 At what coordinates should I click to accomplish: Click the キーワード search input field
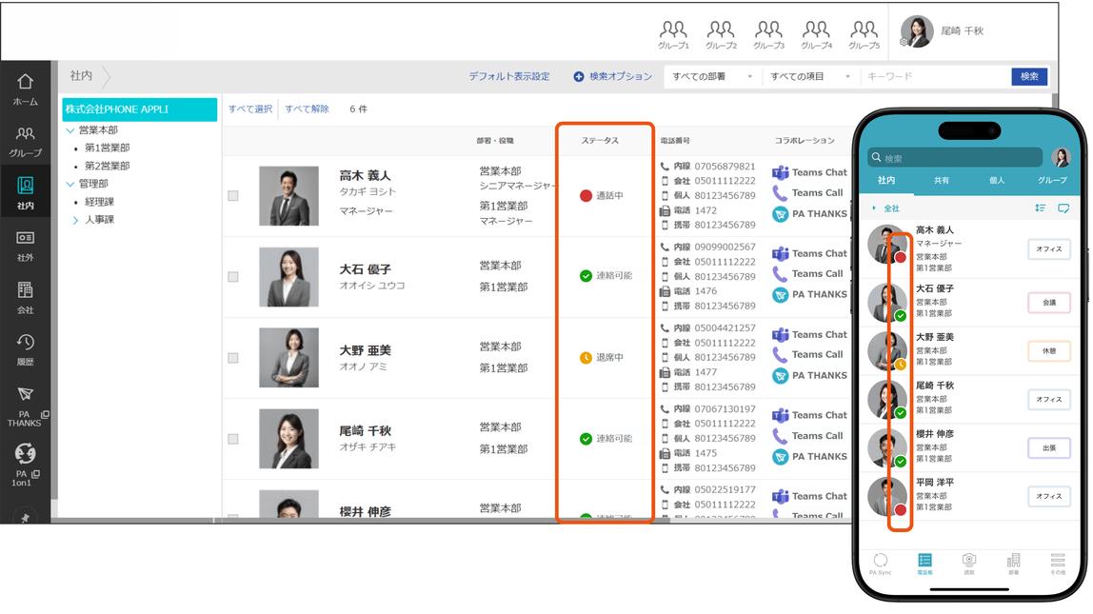click(936, 77)
